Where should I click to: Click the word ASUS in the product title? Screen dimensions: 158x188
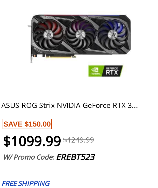[x=10, y=106]
